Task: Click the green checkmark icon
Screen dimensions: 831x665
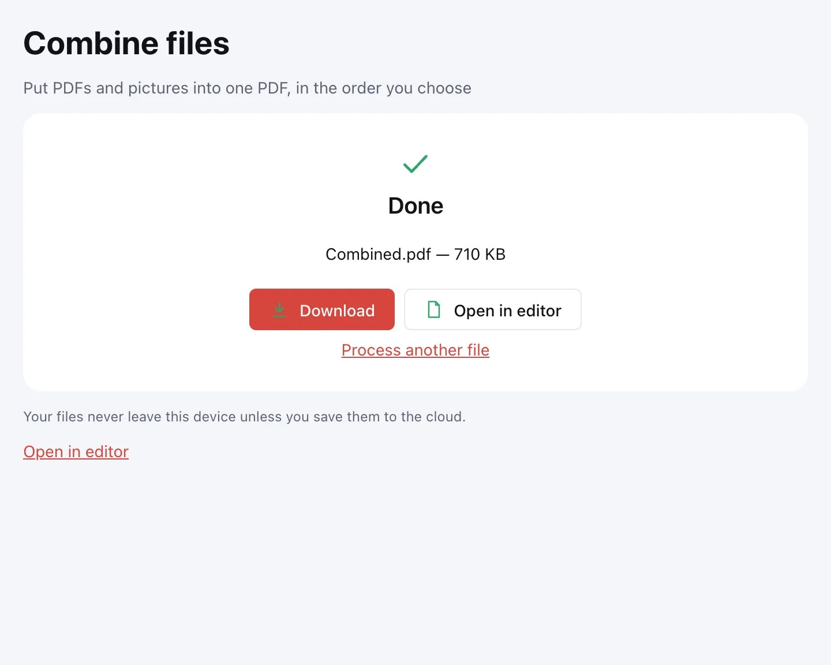Action: [415, 164]
